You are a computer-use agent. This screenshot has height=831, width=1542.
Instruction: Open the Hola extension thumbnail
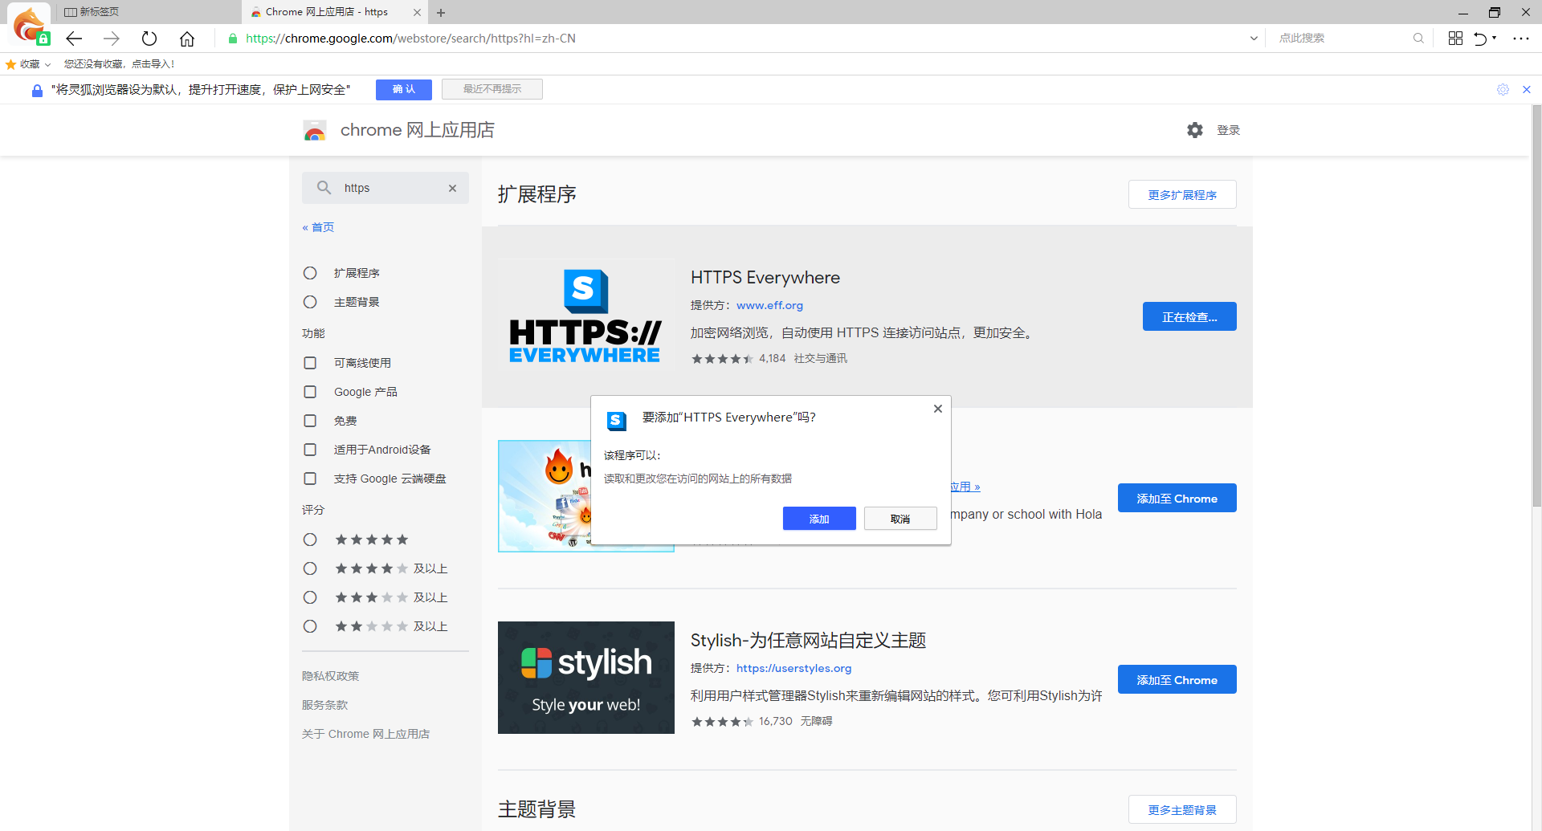[x=544, y=496]
